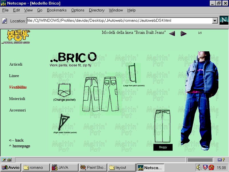229x172 pixels.
Task: Open the Articoli link
Action: point(16,64)
